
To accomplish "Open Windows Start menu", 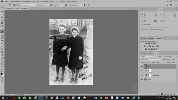I will coord(3,98).
